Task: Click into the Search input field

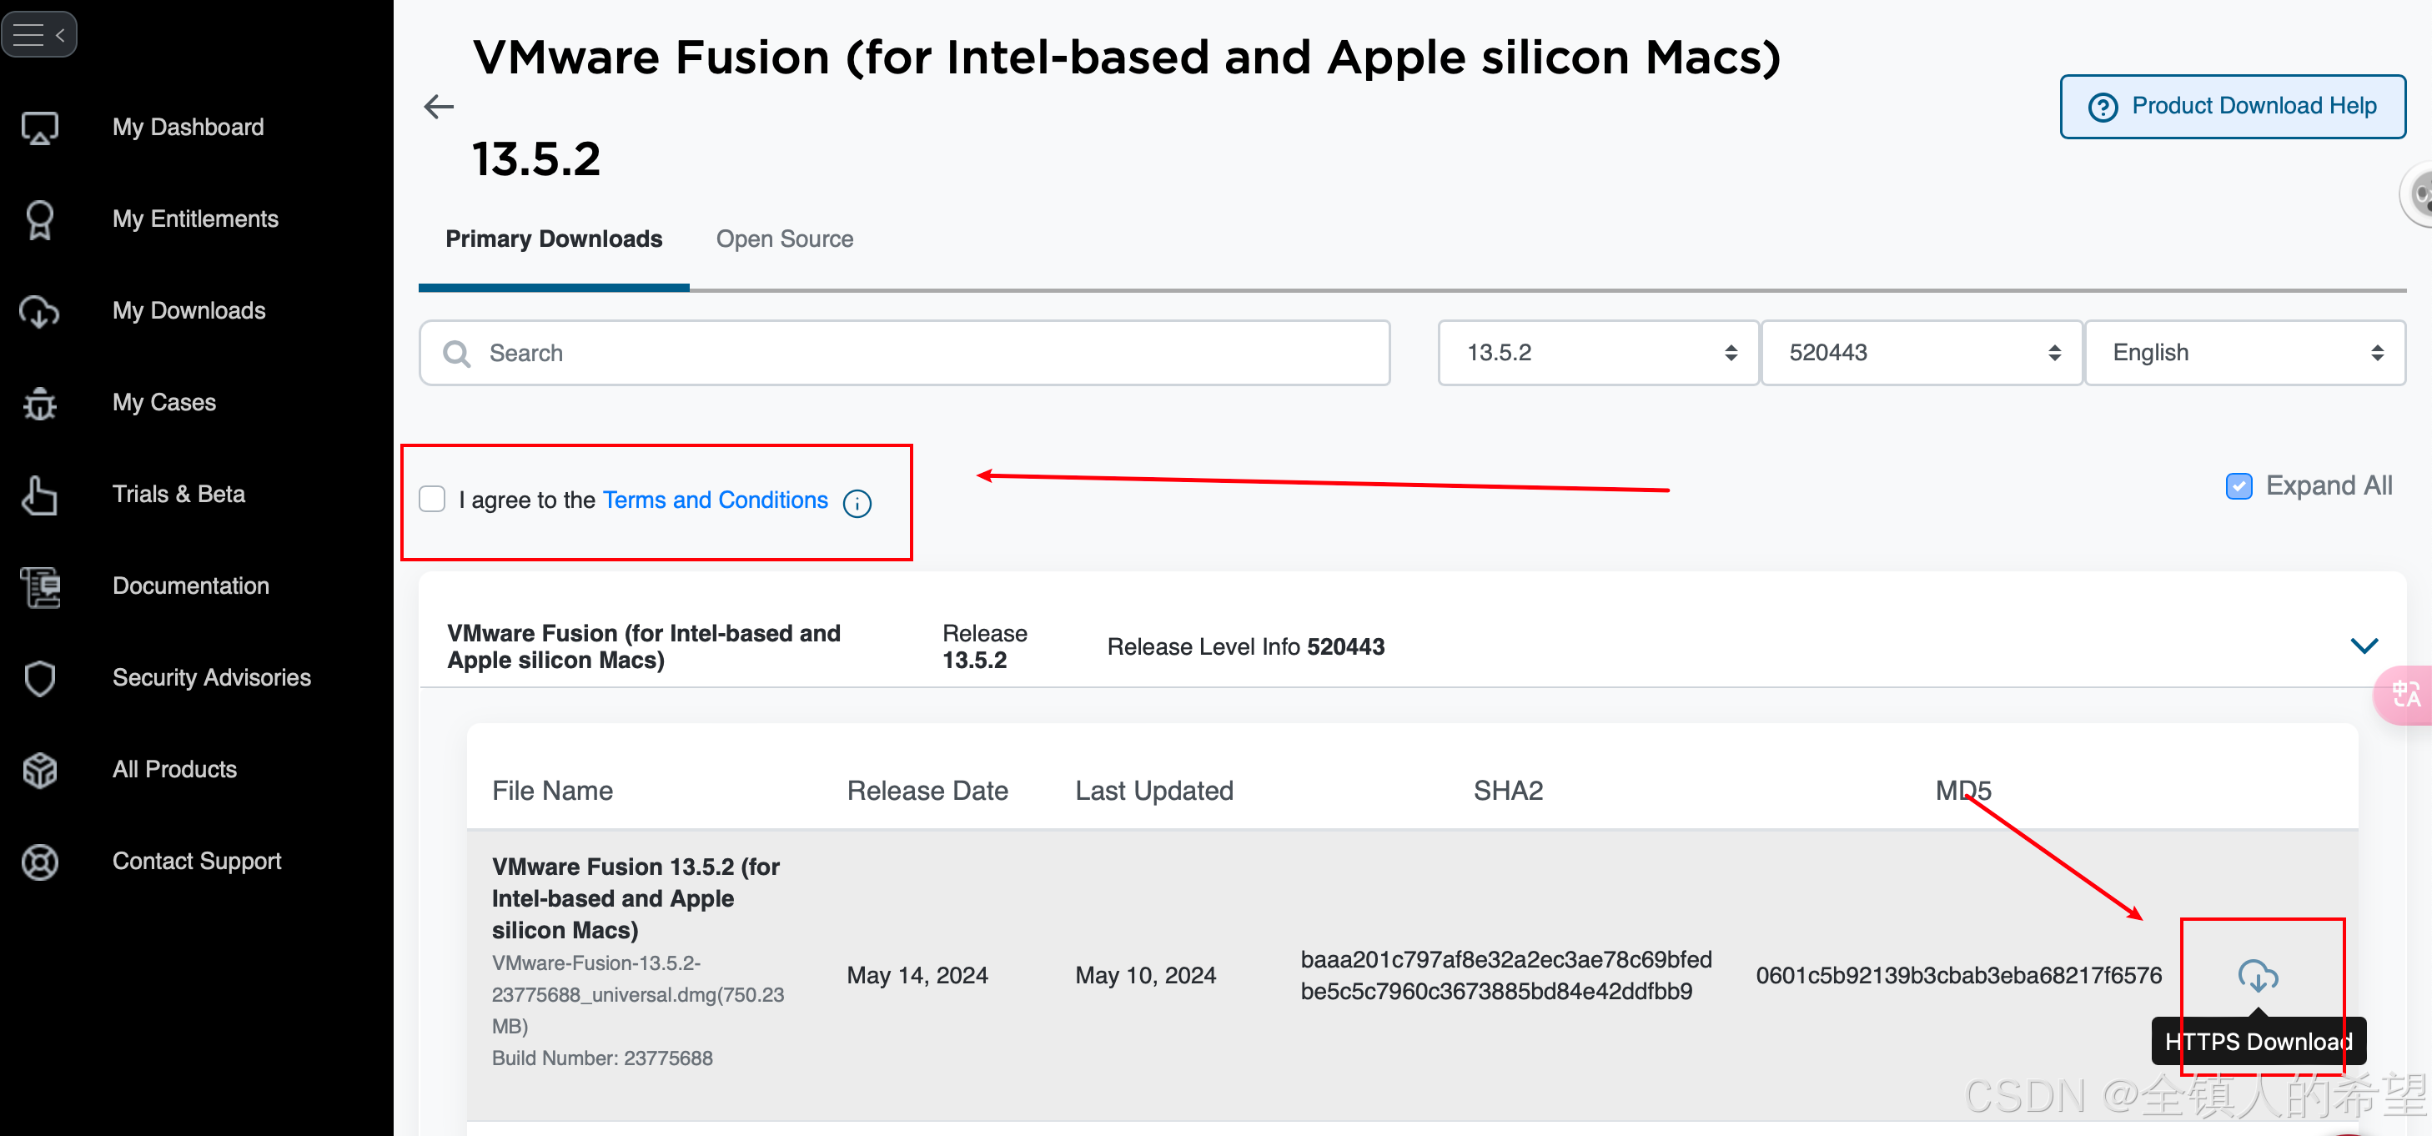Action: (x=904, y=353)
